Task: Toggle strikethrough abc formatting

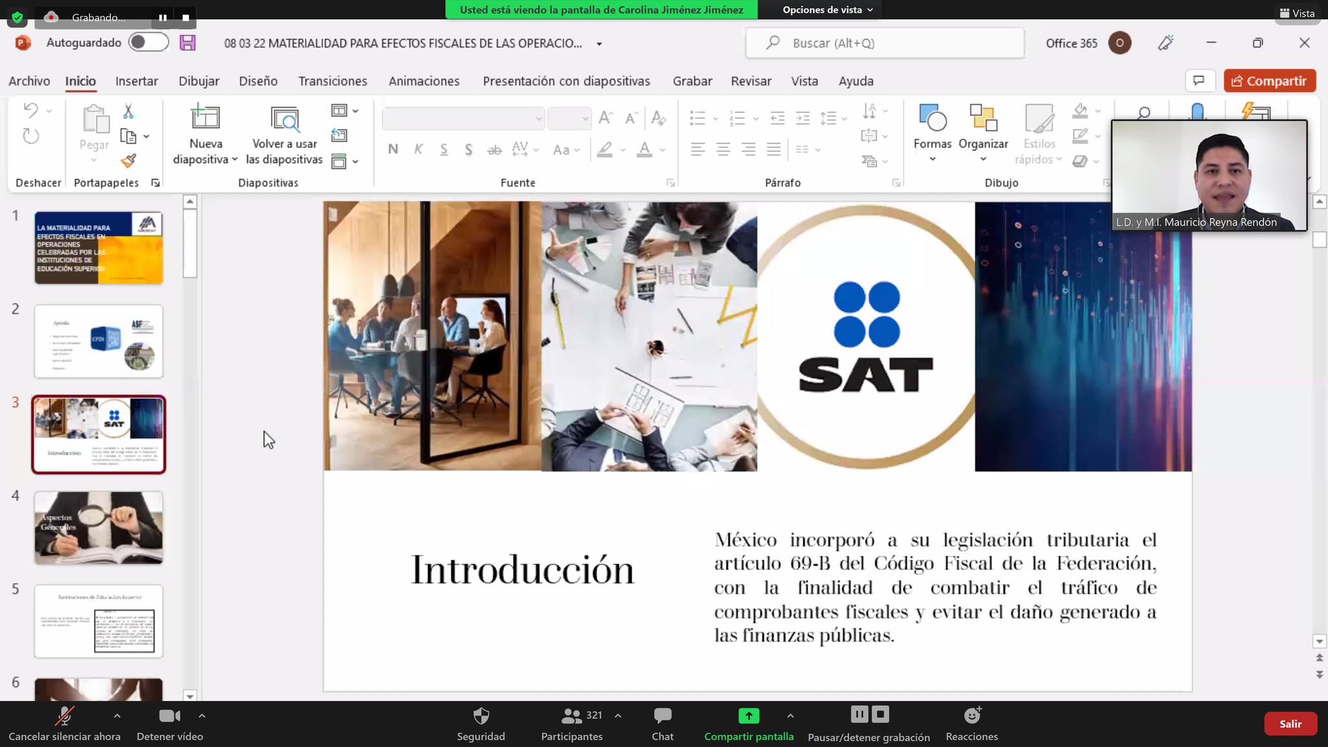Action: pos(494,150)
